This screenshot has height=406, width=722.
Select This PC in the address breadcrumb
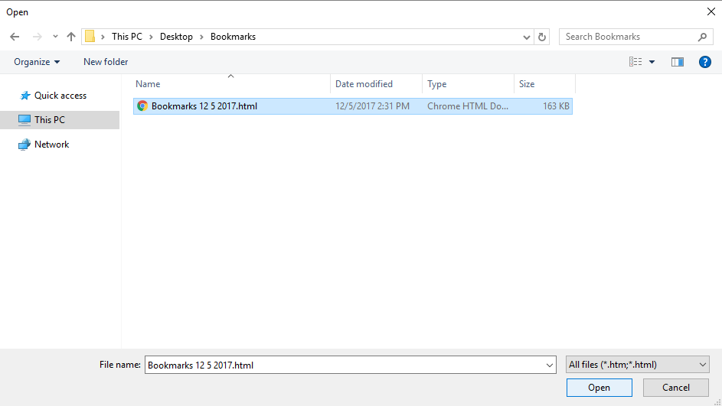[127, 37]
